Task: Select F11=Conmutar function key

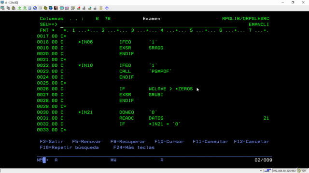Action: click(211, 142)
